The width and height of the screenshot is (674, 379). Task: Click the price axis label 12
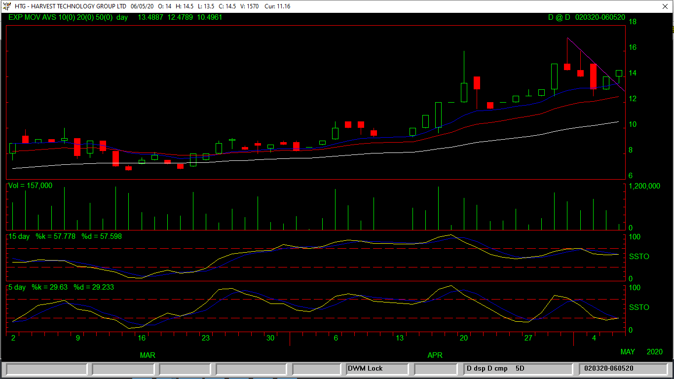click(632, 99)
